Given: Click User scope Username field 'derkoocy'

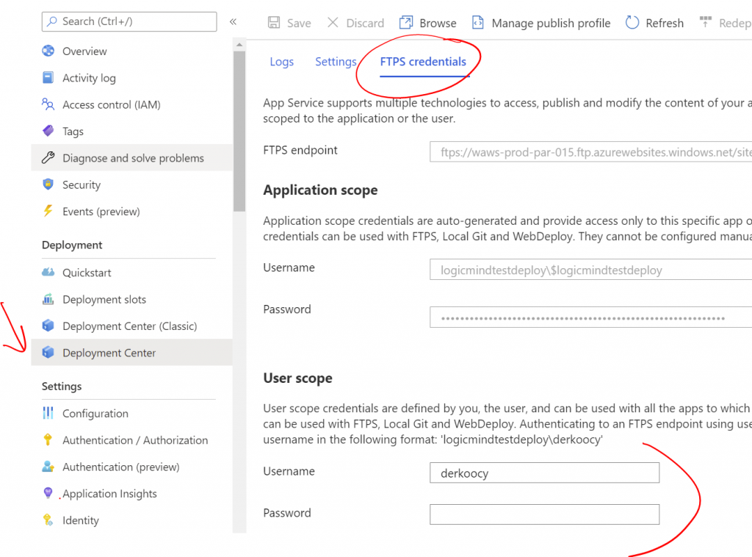Looking at the screenshot, I should click(x=544, y=473).
